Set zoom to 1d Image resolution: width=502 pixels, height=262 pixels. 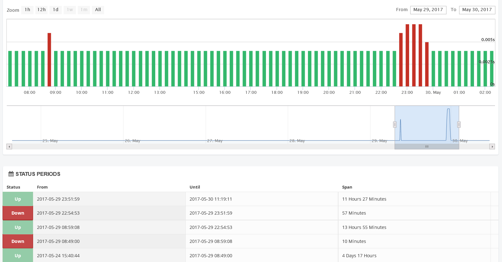tap(56, 10)
